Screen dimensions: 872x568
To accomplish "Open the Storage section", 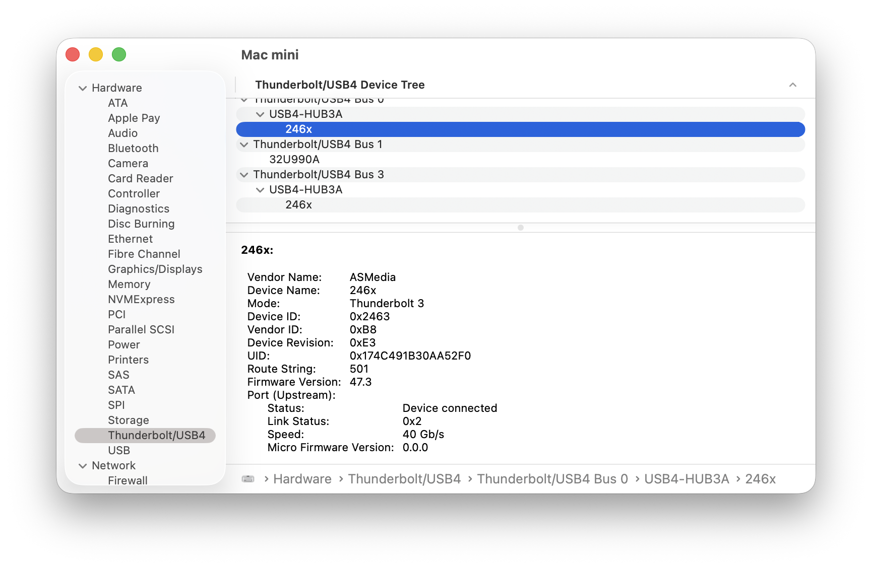I will (x=128, y=420).
